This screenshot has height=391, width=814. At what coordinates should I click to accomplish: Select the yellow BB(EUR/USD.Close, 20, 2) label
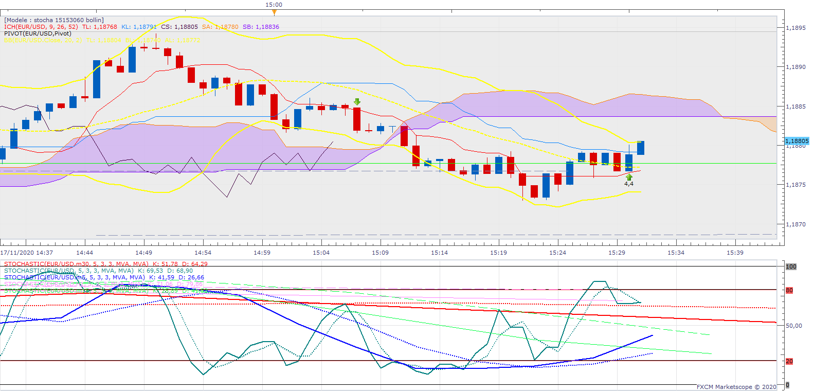[x=43, y=40]
